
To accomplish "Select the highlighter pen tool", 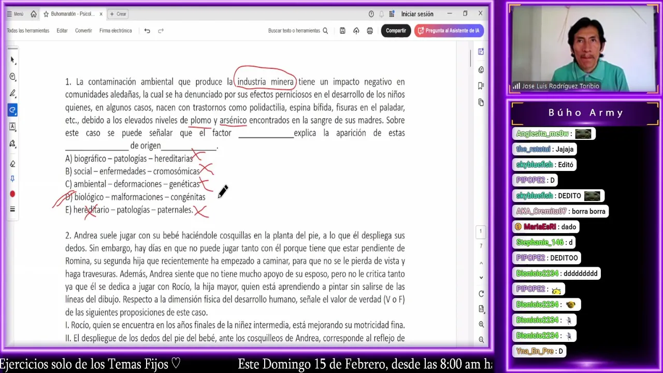I will tap(12, 93).
